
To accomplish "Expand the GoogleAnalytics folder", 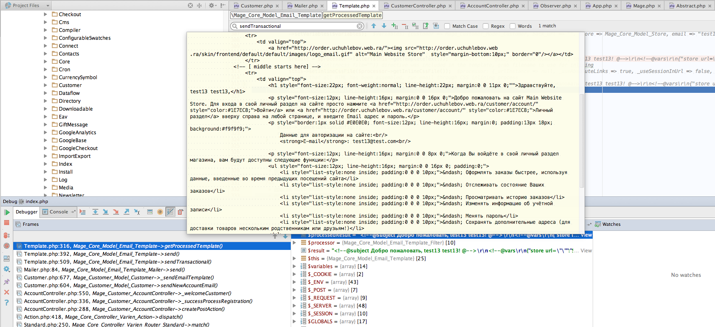I will 46,132.
